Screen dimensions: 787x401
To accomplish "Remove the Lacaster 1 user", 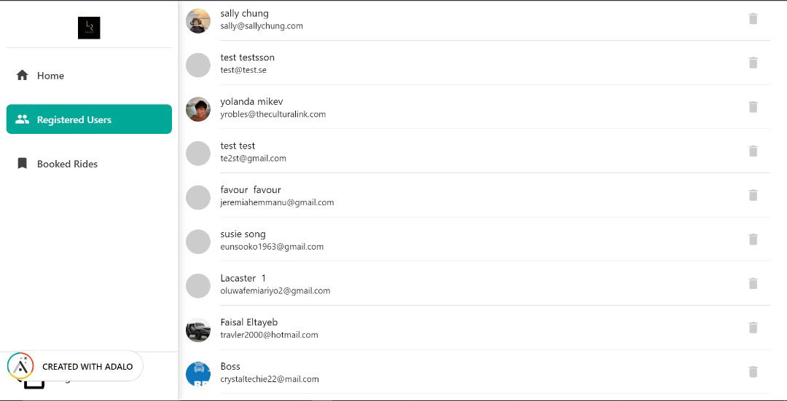I will pos(753,284).
